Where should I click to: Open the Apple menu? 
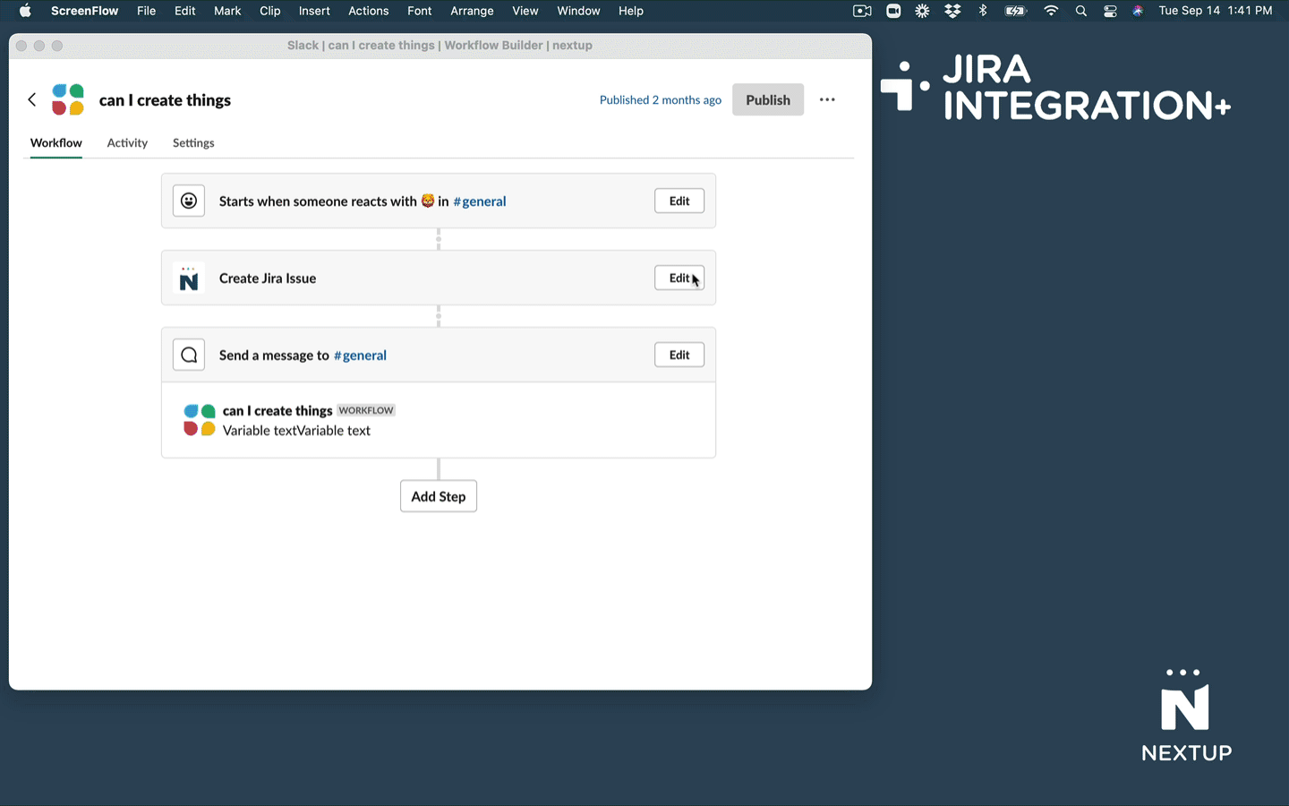(25, 11)
